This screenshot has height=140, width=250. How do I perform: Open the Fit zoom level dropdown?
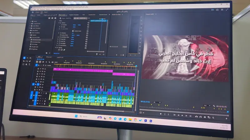(x=157, y=102)
